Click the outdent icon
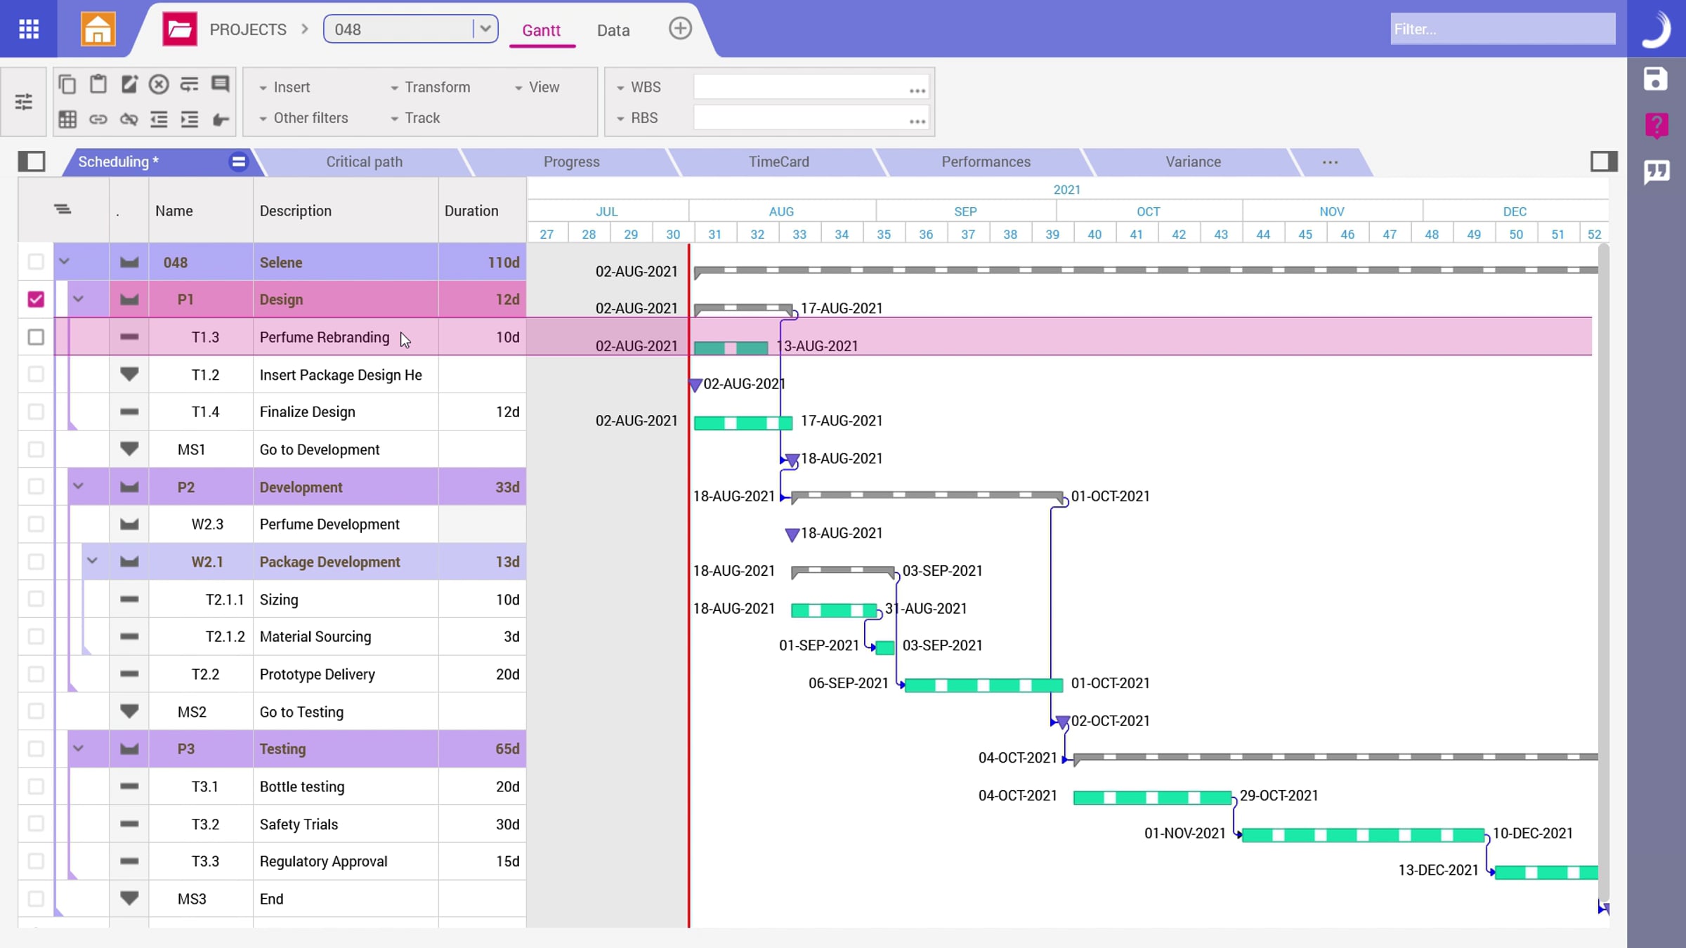Screen dimensions: 1686x948 [159, 119]
